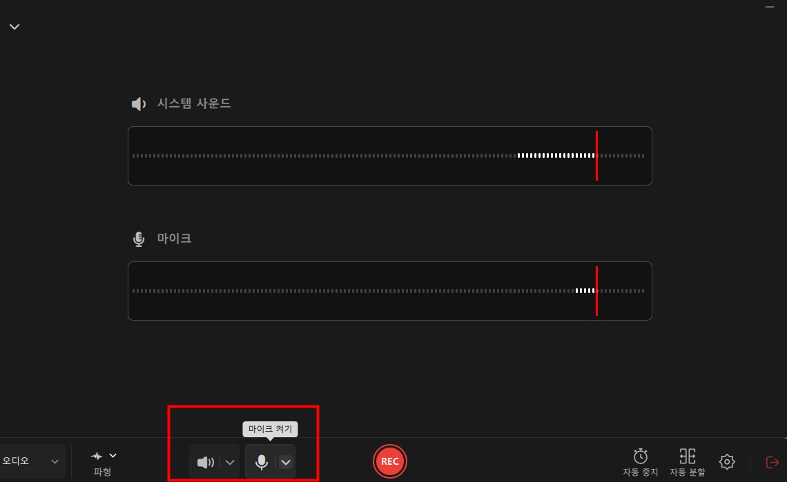Viewport: 787px width, 482px height.
Task: Select the 파형 waveform icon
Action: 97,456
